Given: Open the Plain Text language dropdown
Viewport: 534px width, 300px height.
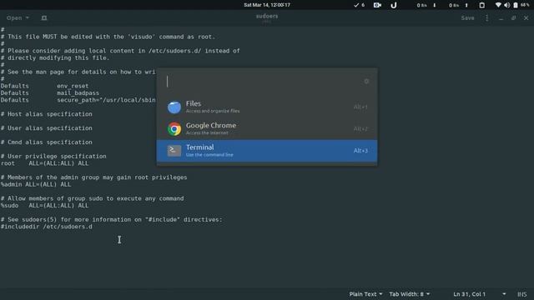Looking at the screenshot, I should [x=365, y=294].
